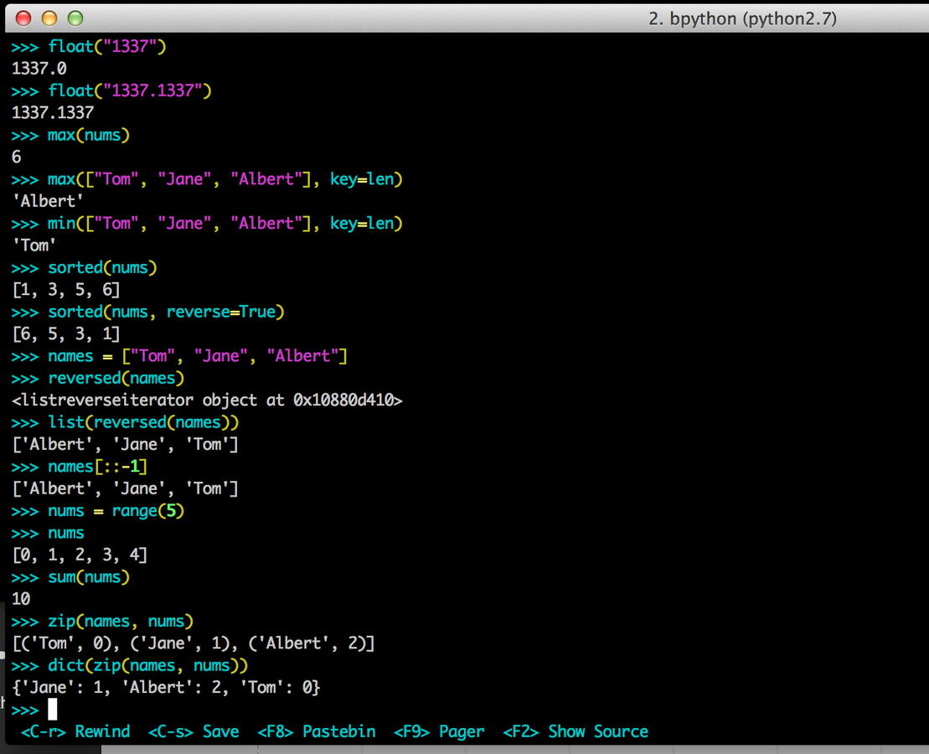Click the line sorted(nums, reverse=True)
Image resolution: width=929 pixels, height=754 pixels.
point(147,312)
